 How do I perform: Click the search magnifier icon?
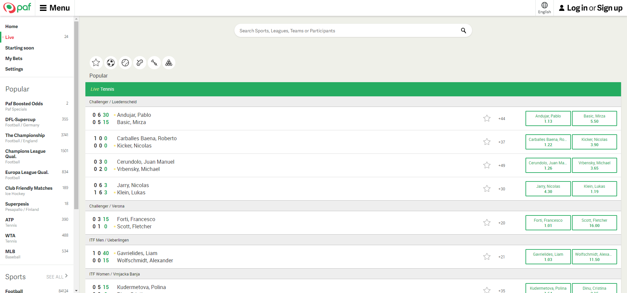tap(463, 31)
